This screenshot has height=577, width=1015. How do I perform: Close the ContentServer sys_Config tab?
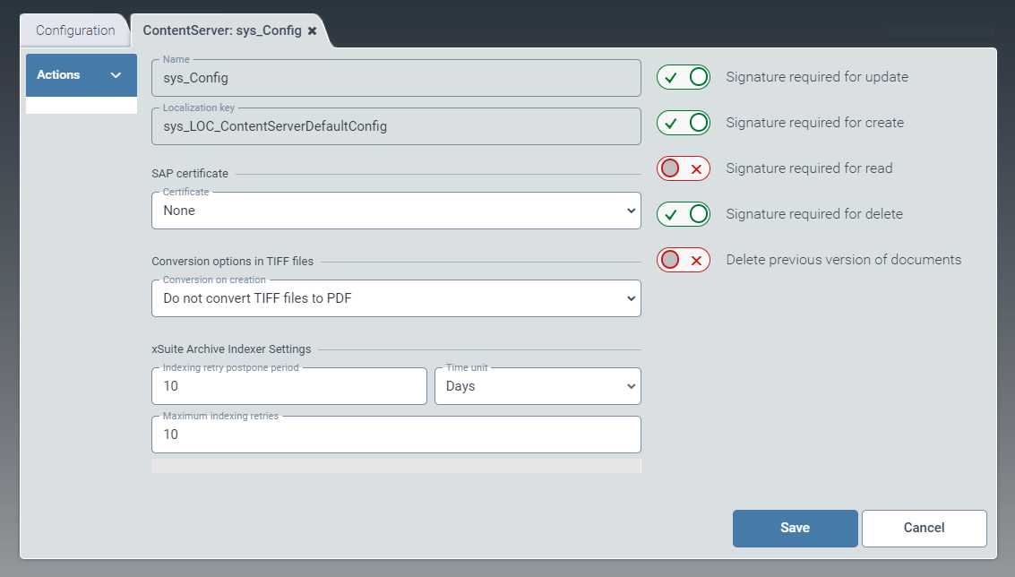[312, 30]
